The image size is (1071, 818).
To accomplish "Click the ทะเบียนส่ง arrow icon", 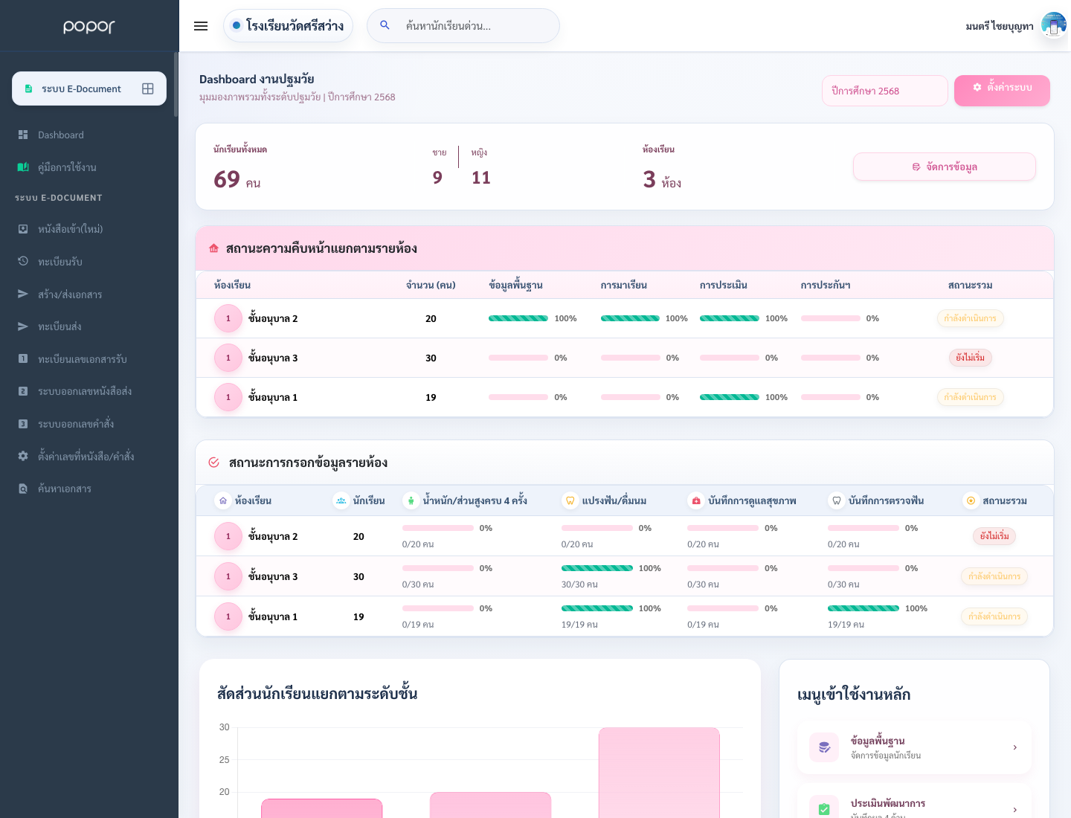I will (x=23, y=326).
